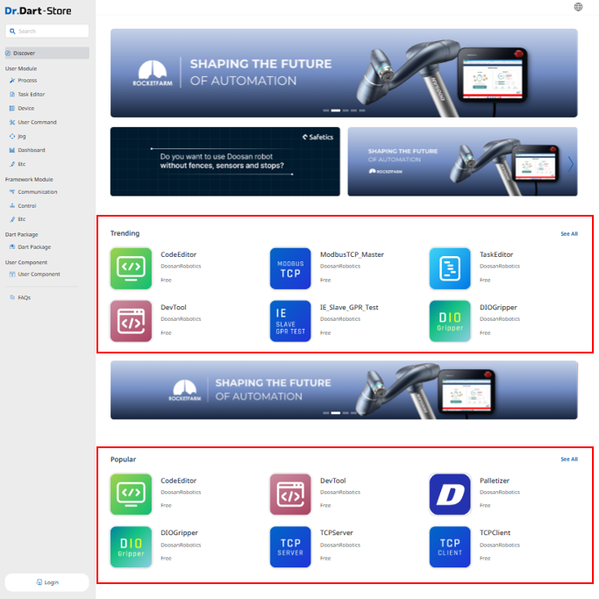Open the User Command category
The height and width of the screenshot is (599, 599).
click(36, 122)
